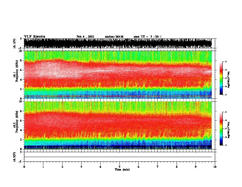Click the "station=MAM" header label
The height and width of the screenshot is (187, 242).
tap(114, 37)
